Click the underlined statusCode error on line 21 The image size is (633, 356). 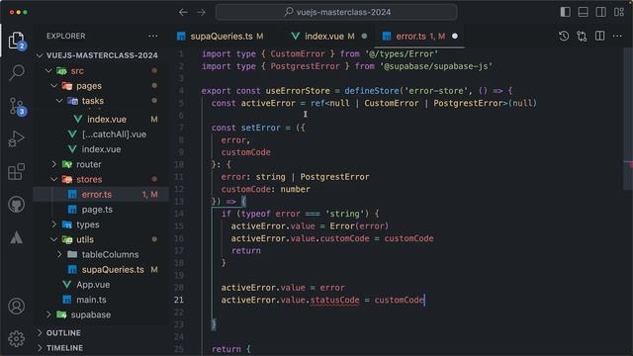[334, 301]
